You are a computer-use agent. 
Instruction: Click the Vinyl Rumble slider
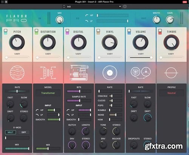[x=116, y=110]
